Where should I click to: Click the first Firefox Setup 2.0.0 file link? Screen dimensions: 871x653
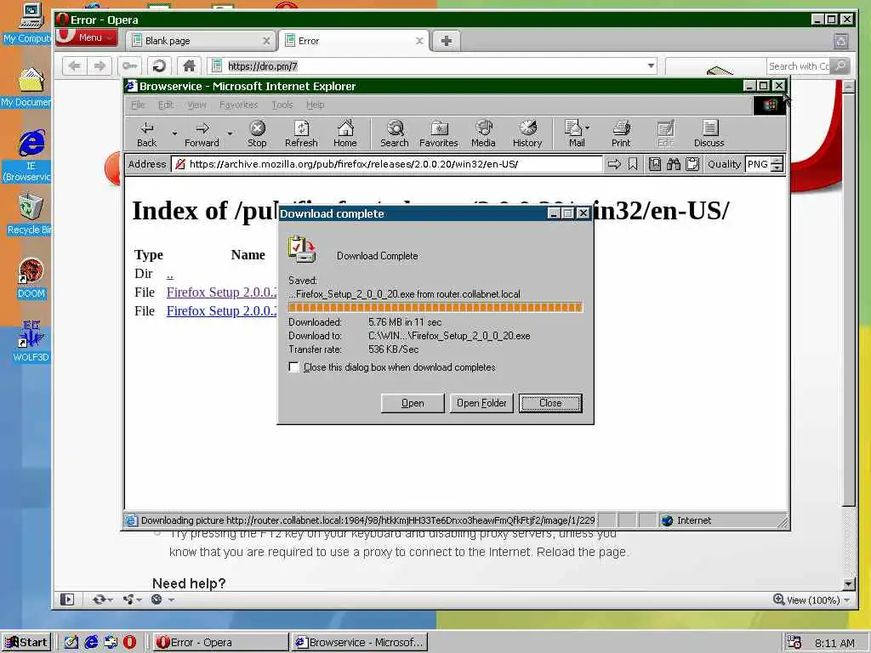click(222, 292)
